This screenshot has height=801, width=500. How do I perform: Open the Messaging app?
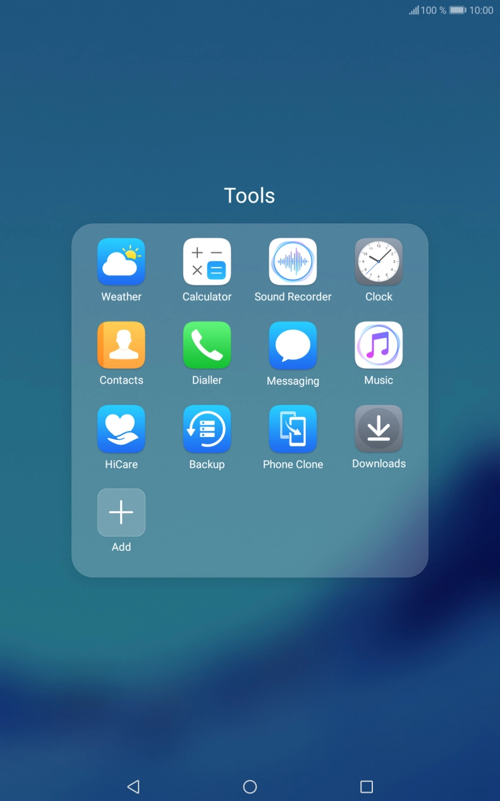(293, 345)
